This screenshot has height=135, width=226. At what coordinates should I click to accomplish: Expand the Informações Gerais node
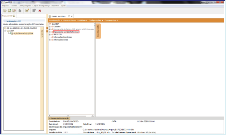pos(50,40)
